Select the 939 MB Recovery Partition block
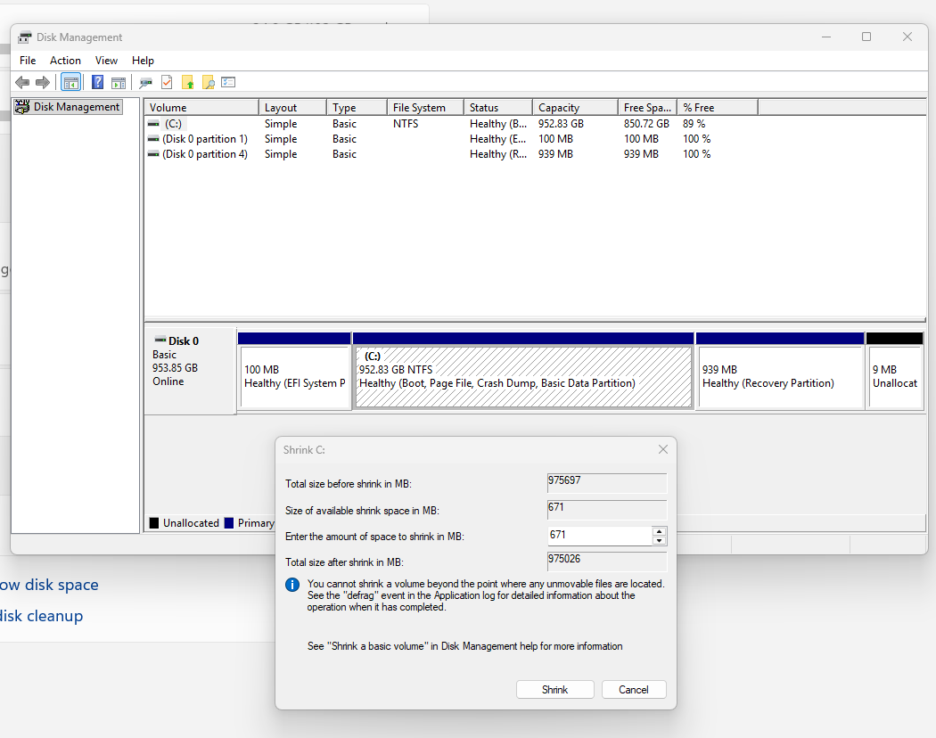The image size is (936, 738). [780, 370]
